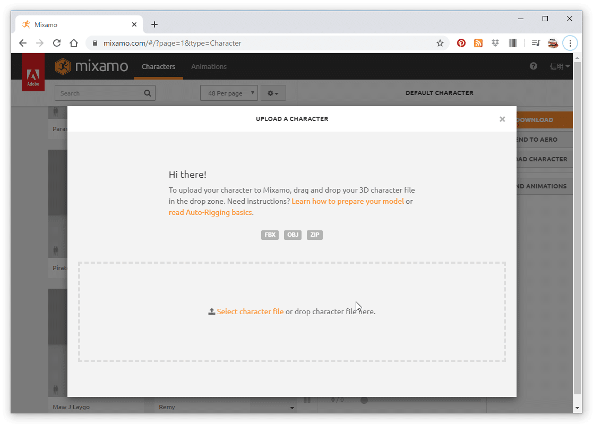Click the Mixamo logo
Screen dimensions: 593x424
click(x=91, y=66)
